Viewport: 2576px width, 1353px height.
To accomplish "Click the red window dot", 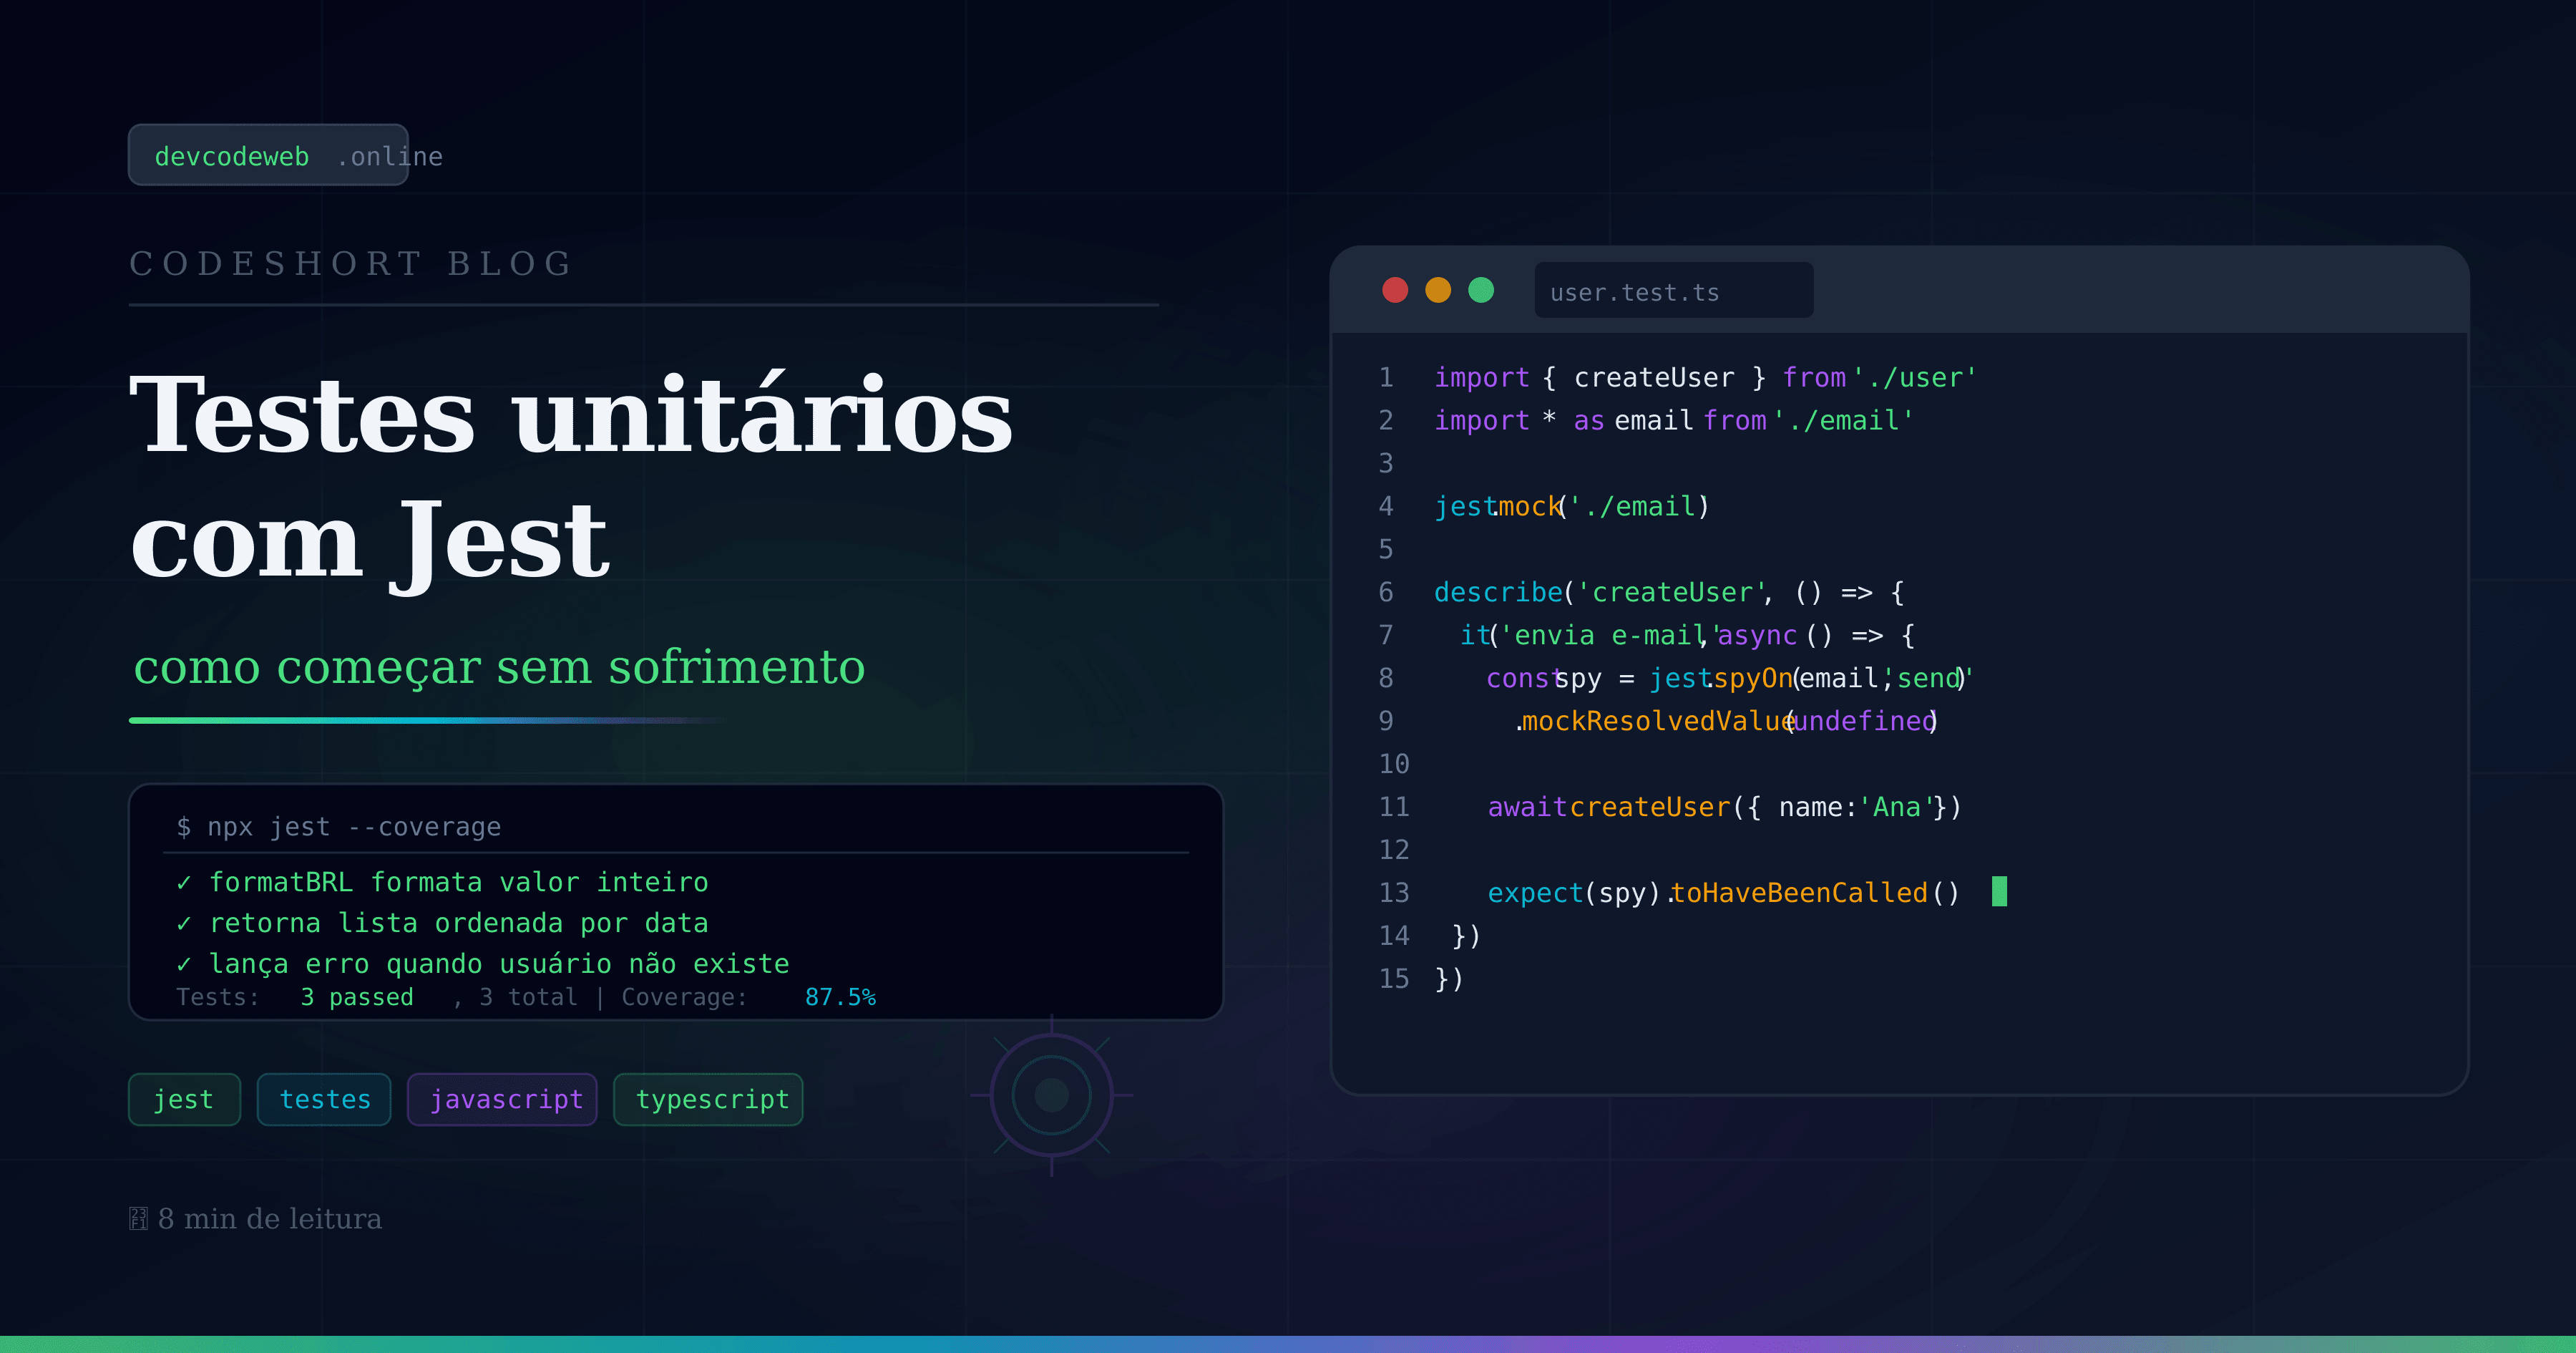I will click(x=1395, y=290).
